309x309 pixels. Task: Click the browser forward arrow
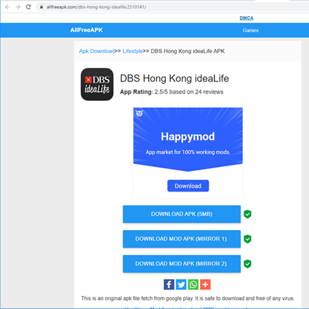pyautogui.click(x=18, y=7)
